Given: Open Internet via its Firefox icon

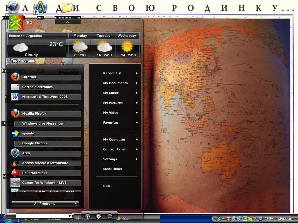Looking at the screenshot, I should pos(15,77).
